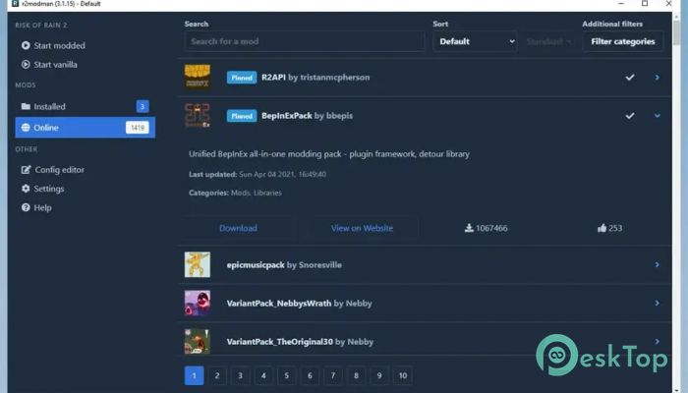Click the 253 likes count

click(x=615, y=228)
